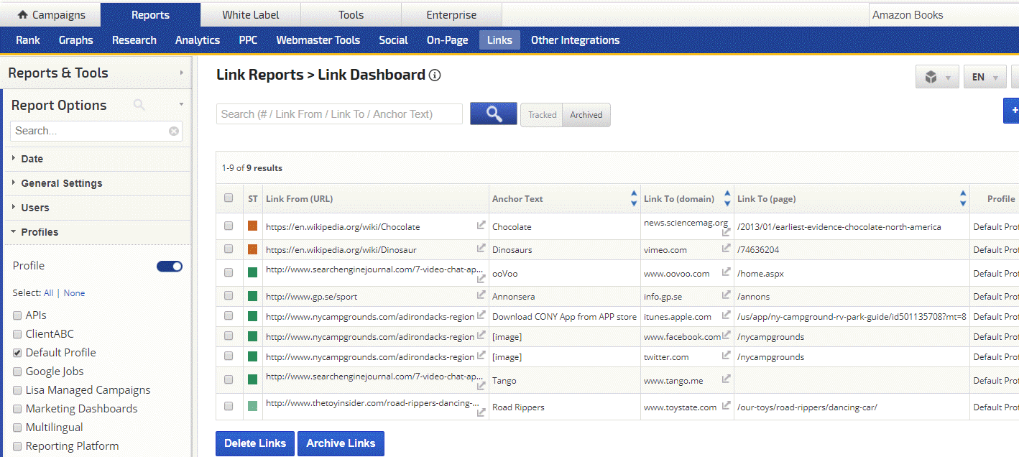Check the Google Jobs profile checkbox
The image size is (1019, 457).
17,371
